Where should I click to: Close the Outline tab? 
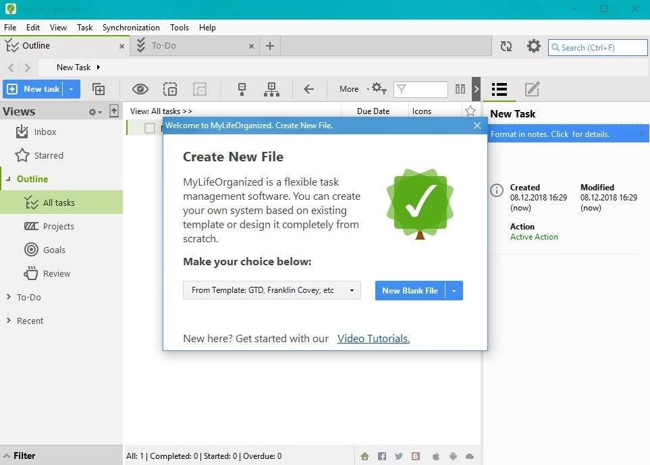[122, 47]
